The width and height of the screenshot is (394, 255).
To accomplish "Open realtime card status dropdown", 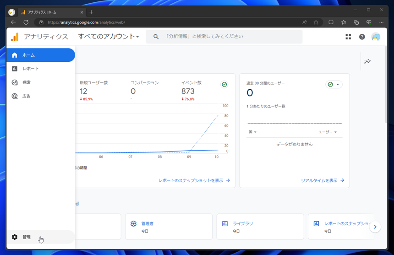I will 334,85.
